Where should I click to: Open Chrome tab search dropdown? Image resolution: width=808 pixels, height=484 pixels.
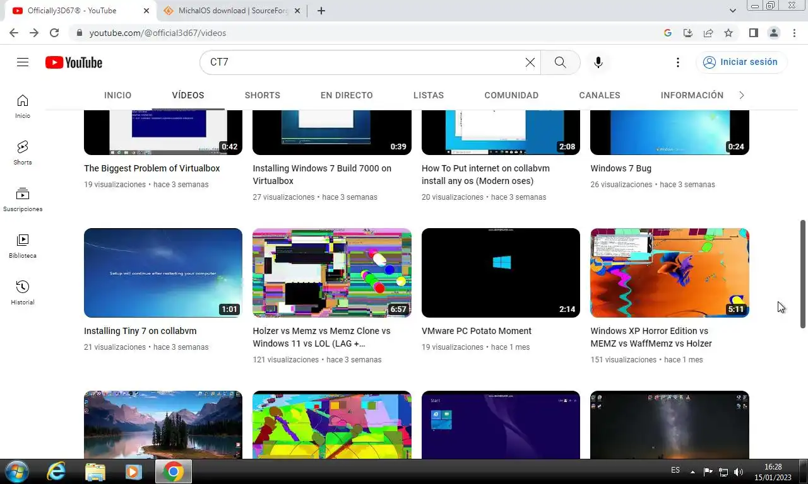point(733,11)
